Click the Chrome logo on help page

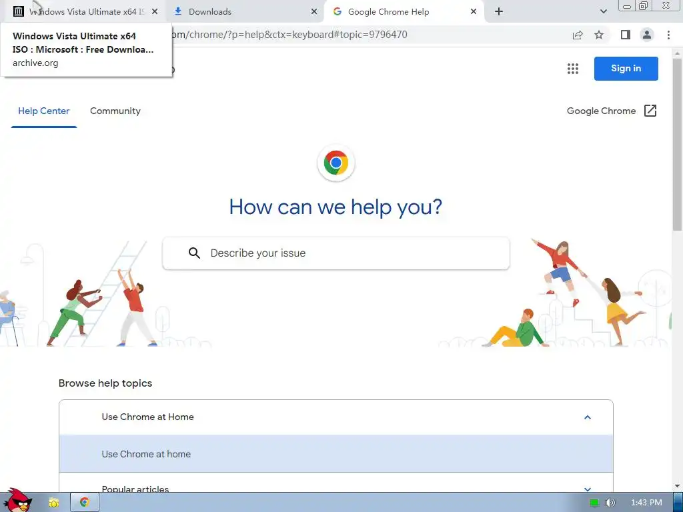[x=336, y=163]
